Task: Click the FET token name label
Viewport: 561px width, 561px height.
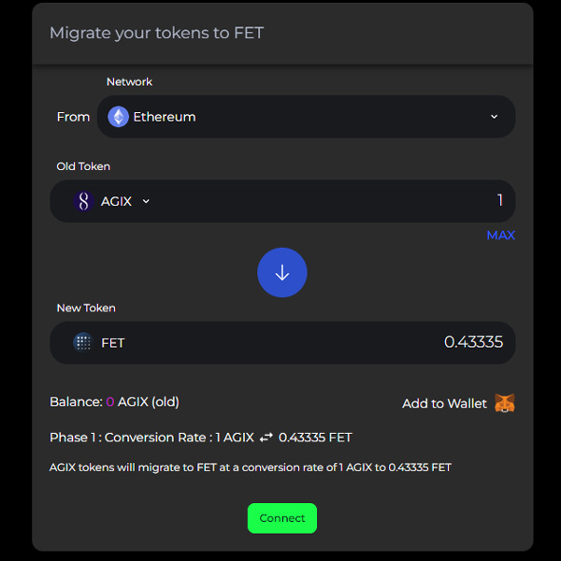Action: click(x=113, y=343)
